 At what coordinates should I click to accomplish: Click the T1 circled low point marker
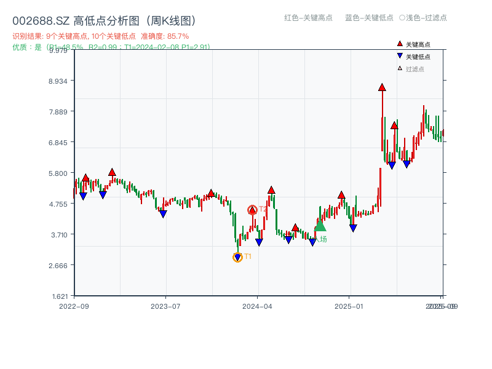(237, 257)
